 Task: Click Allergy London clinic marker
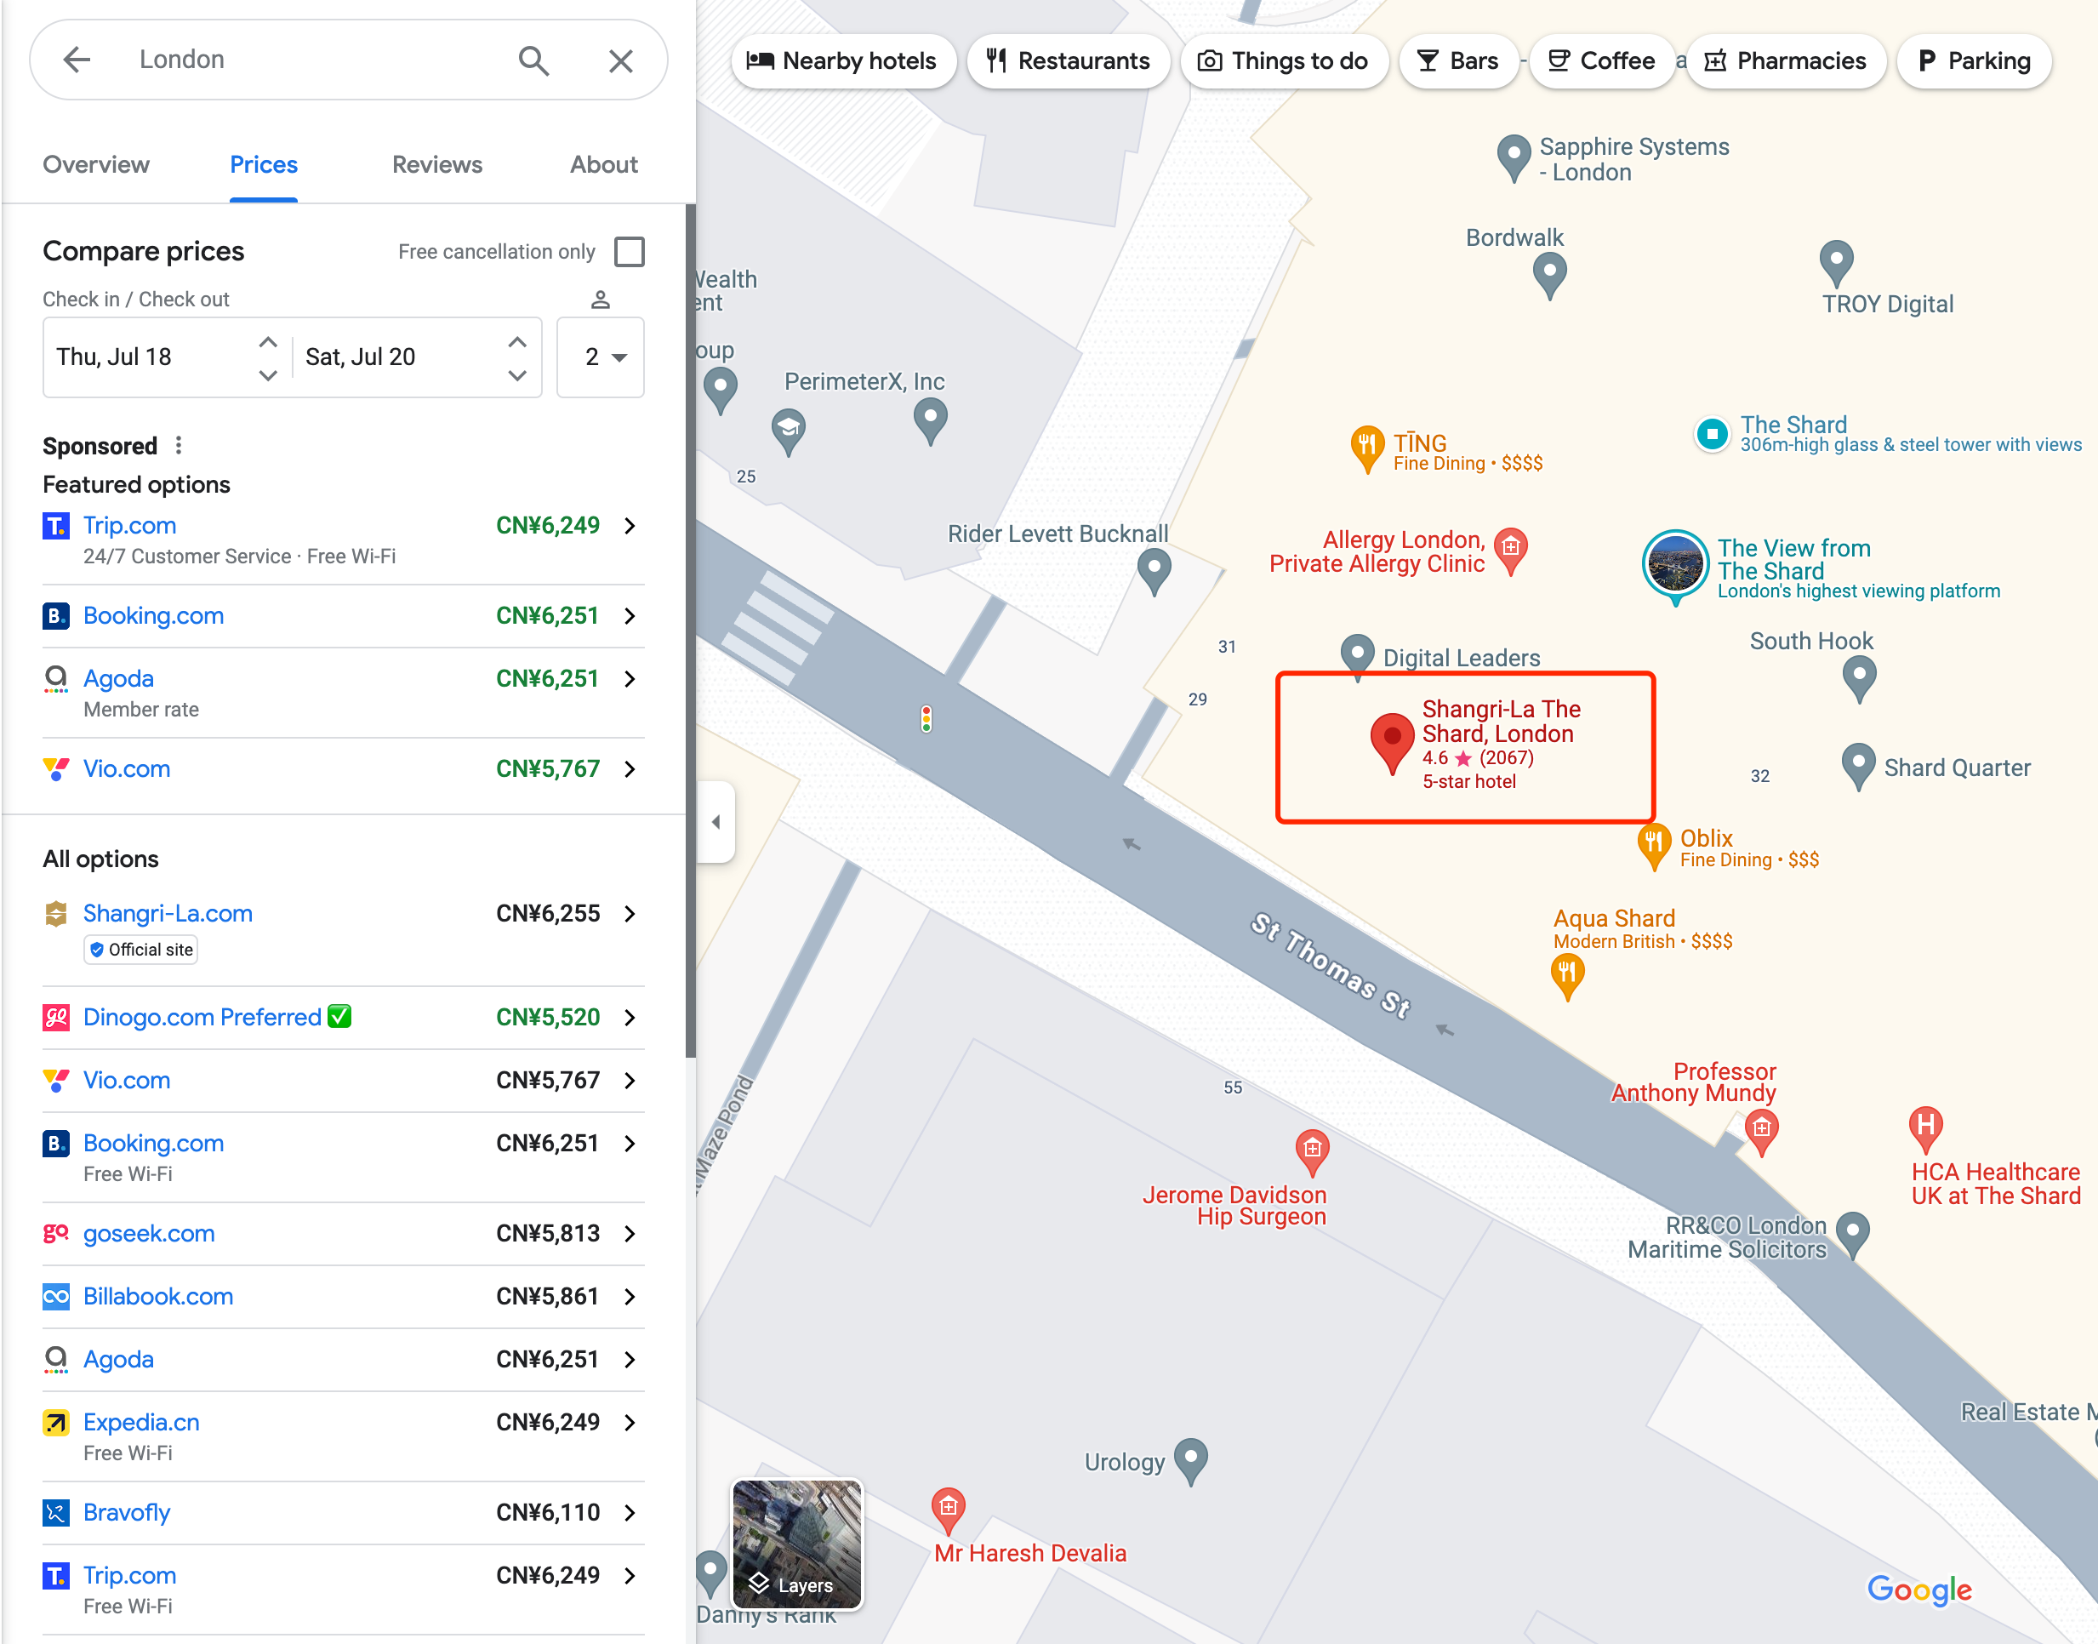(1511, 551)
